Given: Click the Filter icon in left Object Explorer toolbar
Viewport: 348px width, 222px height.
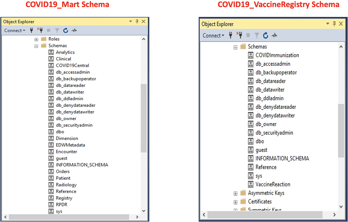Looking at the screenshot, I should pos(57,30).
